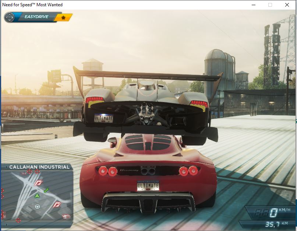297x231 pixels.
Task: Select the white steering wheel minimap icon
Action: click(x=38, y=206)
